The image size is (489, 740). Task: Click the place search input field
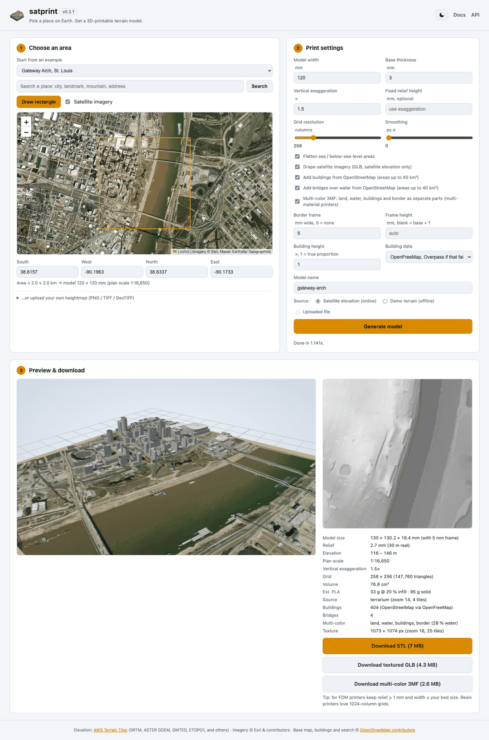(130, 86)
